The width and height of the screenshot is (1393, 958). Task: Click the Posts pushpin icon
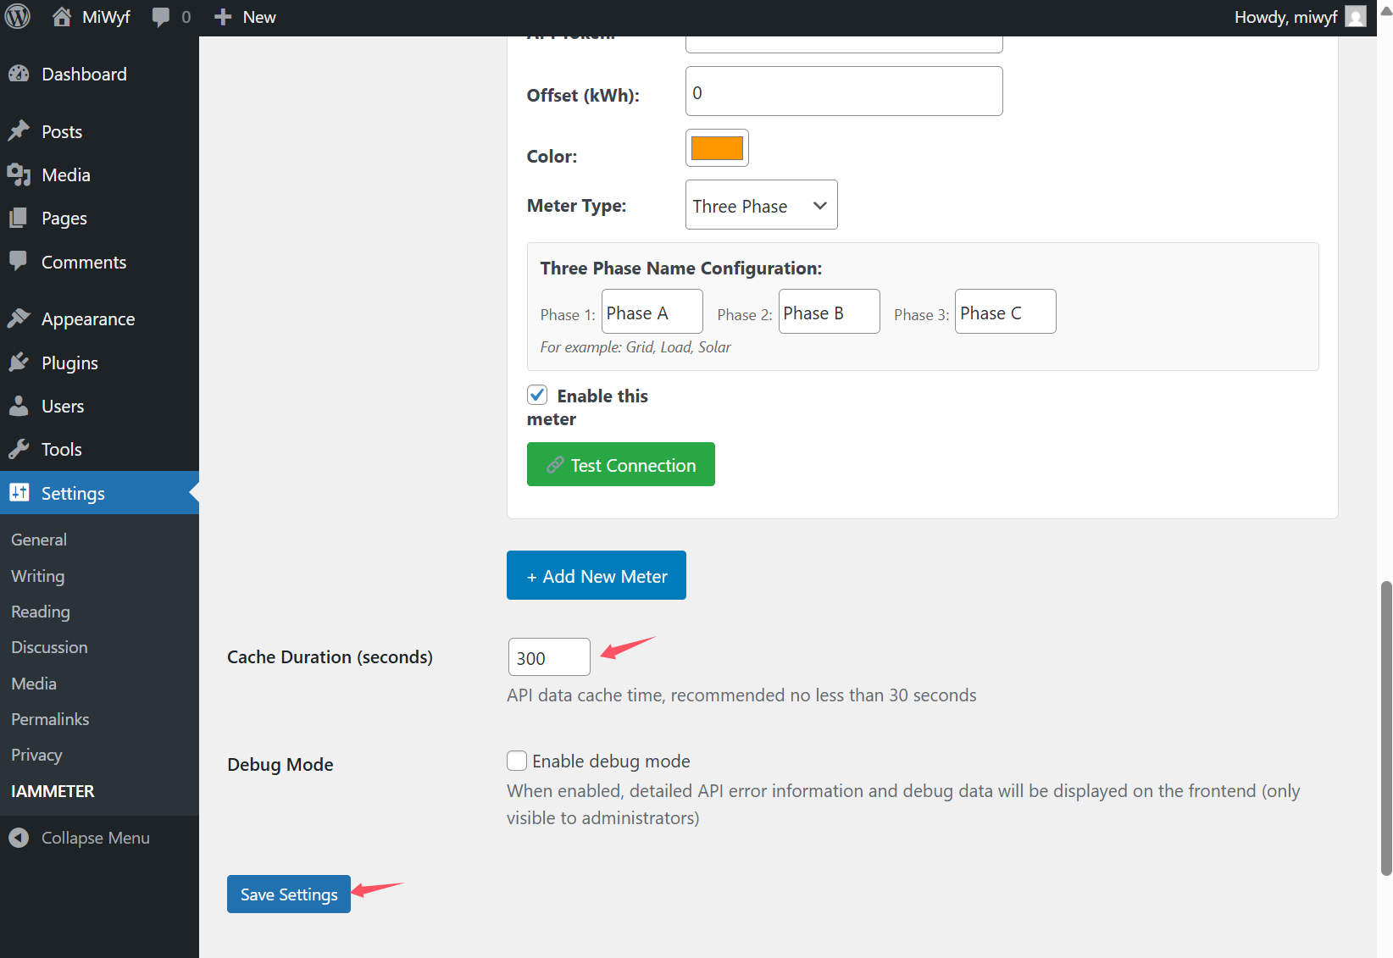pos(19,131)
